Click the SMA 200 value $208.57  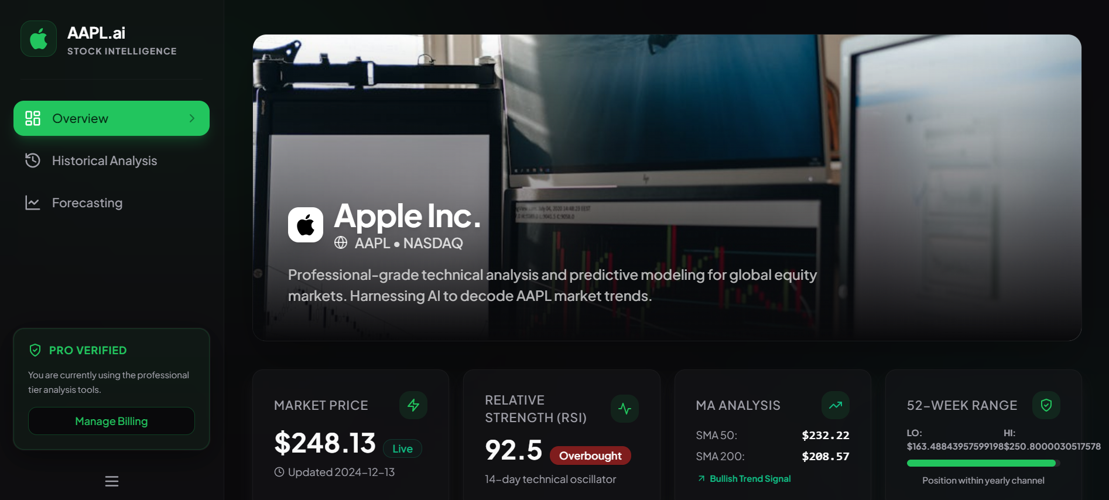pos(826,457)
